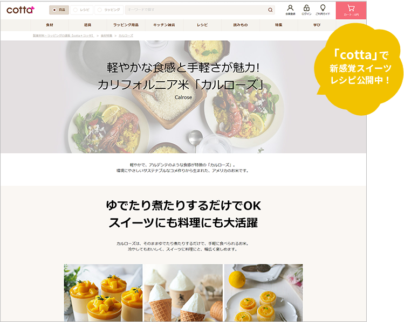Open the ご利用ガイド lightbulb icon

(x=323, y=10)
